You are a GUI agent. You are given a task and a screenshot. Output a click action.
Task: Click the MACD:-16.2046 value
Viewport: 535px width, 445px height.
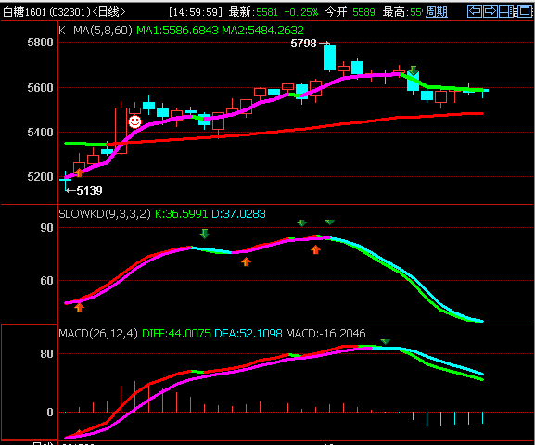coord(325,333)
